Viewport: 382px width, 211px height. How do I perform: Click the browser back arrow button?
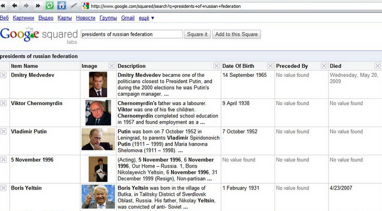coord(15,6)
